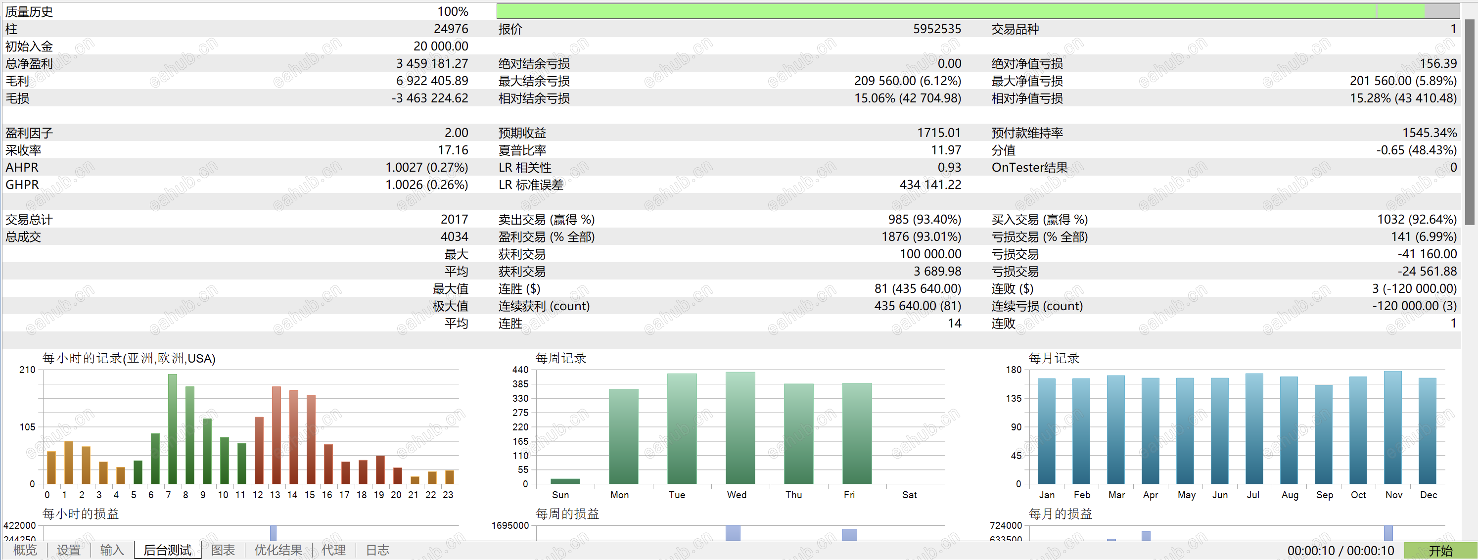Click the 后台测试 tab
The image size is (1478, 560).
click(x=168, y=550)
